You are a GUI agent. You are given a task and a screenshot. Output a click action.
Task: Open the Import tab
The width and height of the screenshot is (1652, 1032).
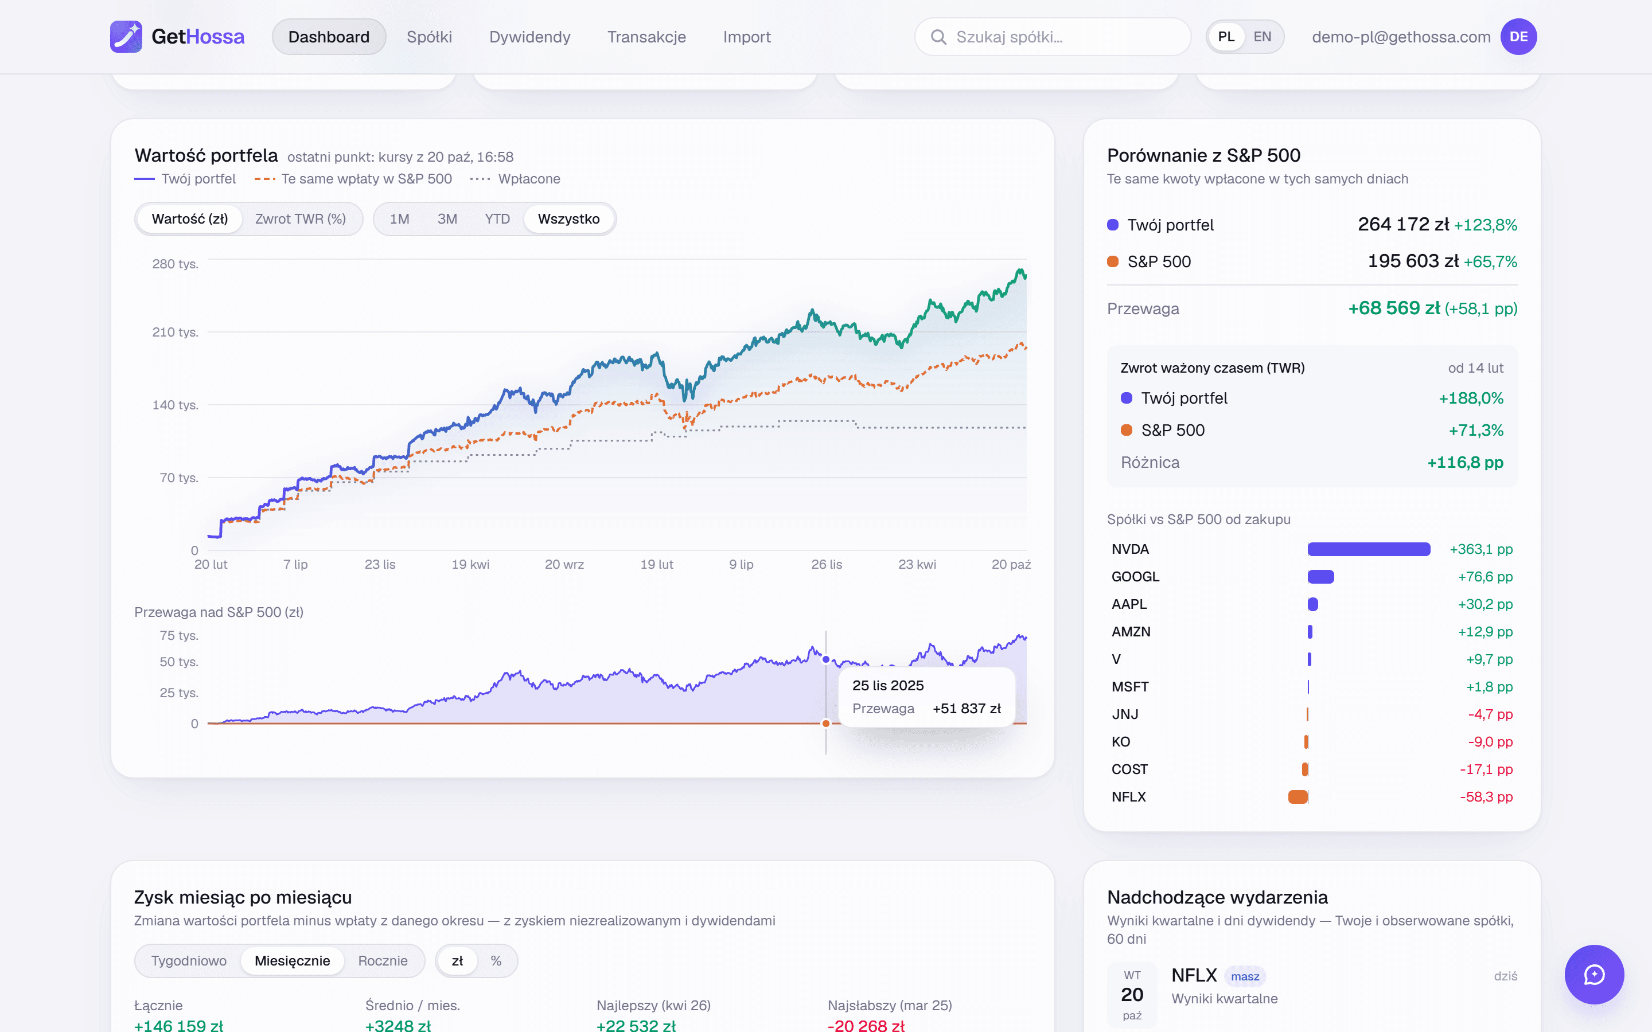click(x=747, y=37)
